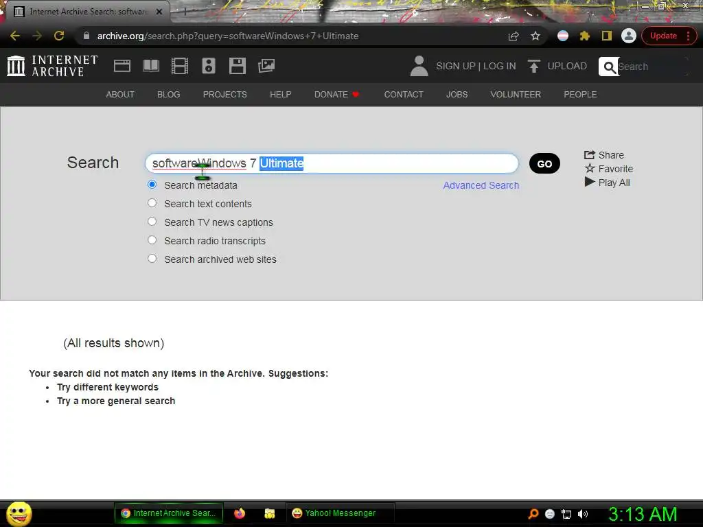Screen dimensions: 703x527
Task: Click Play All
Action: pos(608,183)
